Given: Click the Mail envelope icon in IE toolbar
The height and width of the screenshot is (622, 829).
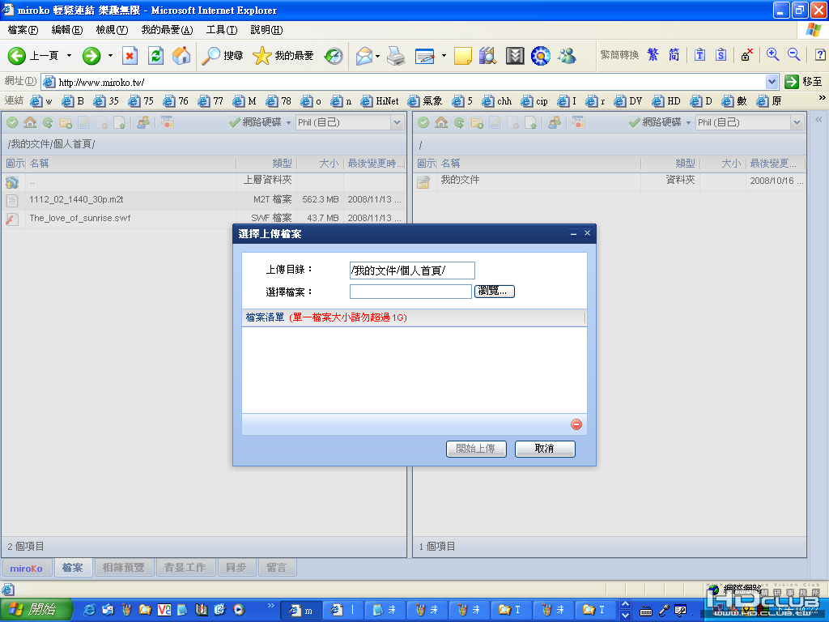Looking at the screenshot, I should click(x=364, y=56).
